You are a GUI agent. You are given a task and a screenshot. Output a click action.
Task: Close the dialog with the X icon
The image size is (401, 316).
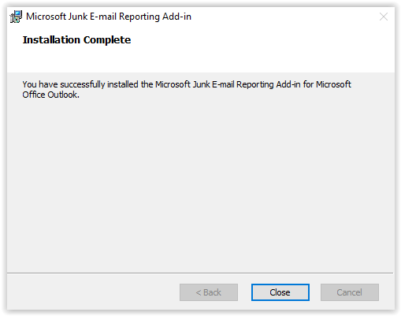click(384, 17)
